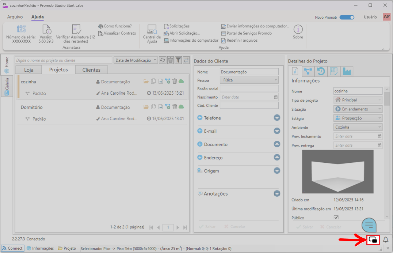Open Informações do computador
Image resolution: width=393 pixels, height=253 pixels.
pos(191,40)
